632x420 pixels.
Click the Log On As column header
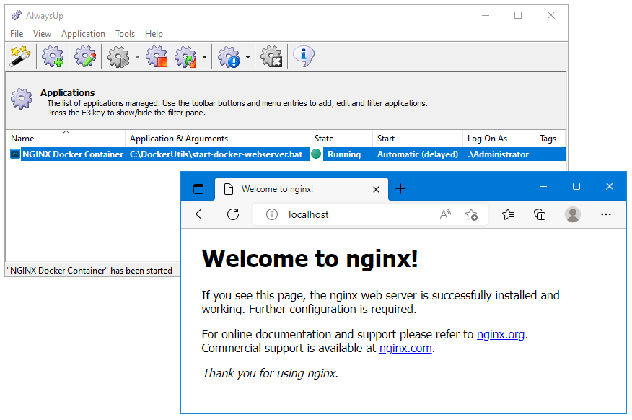click(499, 139)
